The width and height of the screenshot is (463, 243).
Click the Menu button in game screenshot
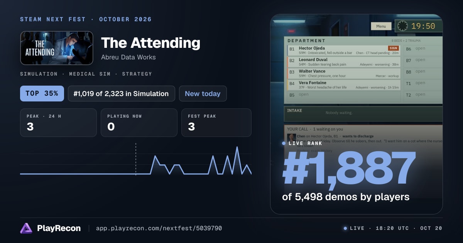pos(381,26)
